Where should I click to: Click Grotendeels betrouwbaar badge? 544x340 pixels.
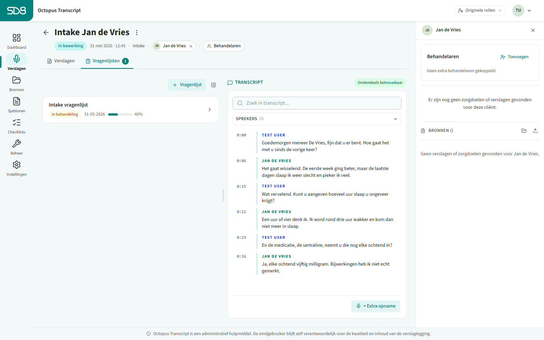(380, 83)
